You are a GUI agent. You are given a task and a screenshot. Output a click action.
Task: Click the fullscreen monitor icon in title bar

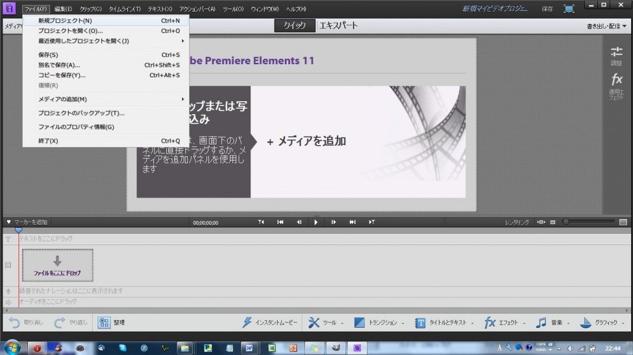click(569, 9)
